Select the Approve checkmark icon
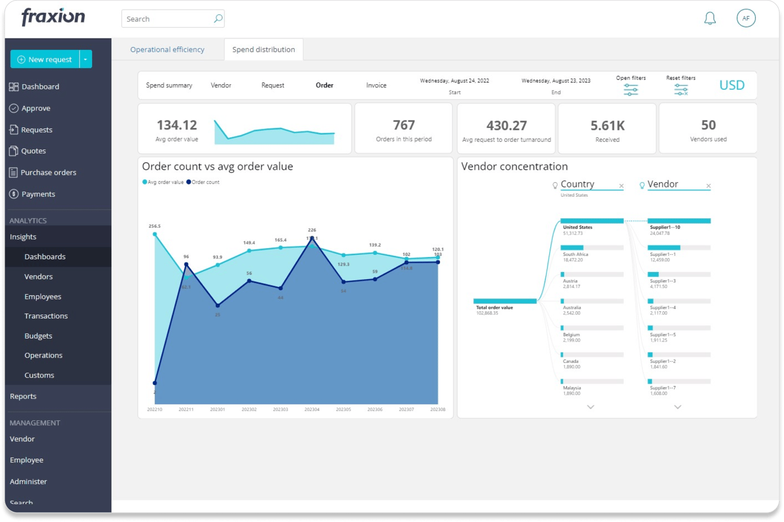This screenshot has height=522, width=784. [14, 108]
